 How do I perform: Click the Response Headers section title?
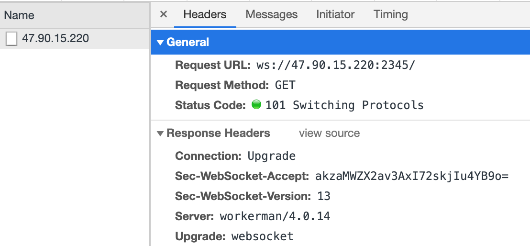coord(218,134)
